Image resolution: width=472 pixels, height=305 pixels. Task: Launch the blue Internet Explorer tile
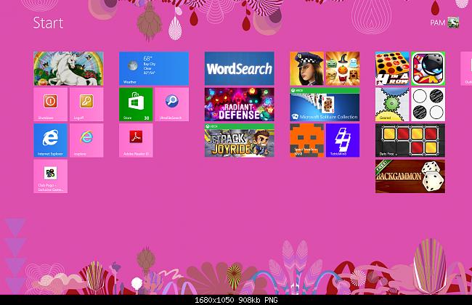(51, 140)
